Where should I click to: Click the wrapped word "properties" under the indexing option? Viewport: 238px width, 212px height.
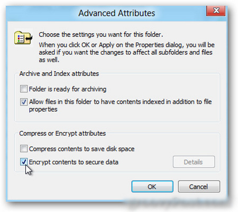pos(43,109)
